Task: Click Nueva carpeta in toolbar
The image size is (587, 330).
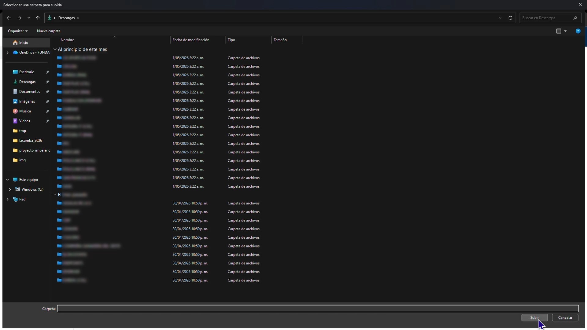Action: (x=49, y=31)
